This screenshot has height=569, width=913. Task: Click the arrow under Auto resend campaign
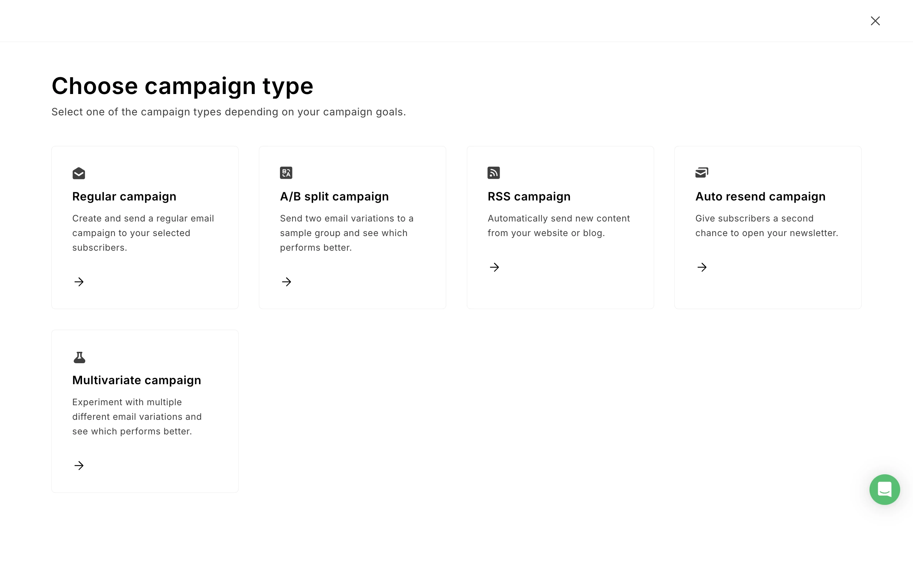point(702,267)
